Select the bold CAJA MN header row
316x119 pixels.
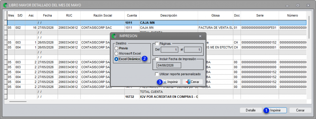point(157,23)
